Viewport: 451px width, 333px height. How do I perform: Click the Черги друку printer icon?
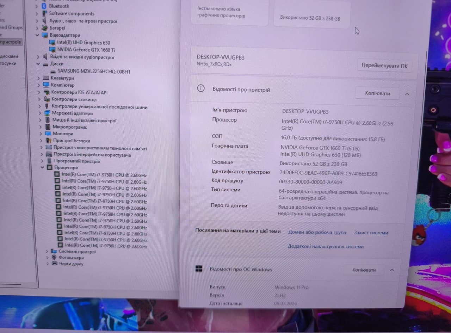pyautogui.click(x=54, y=264)
